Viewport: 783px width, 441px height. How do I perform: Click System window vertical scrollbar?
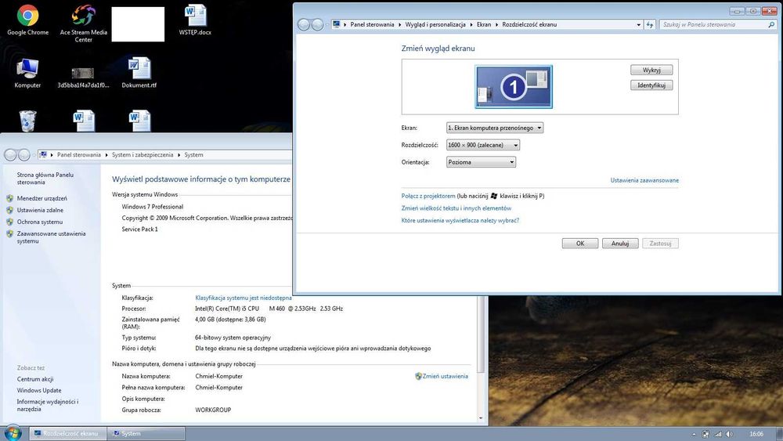click(481, 334)
